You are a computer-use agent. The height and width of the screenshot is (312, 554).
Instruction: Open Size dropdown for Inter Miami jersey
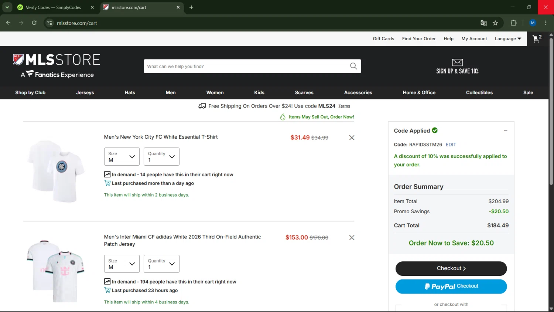122,264
